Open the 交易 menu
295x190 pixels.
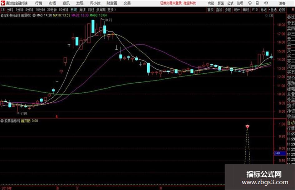(x=127, y=3)
